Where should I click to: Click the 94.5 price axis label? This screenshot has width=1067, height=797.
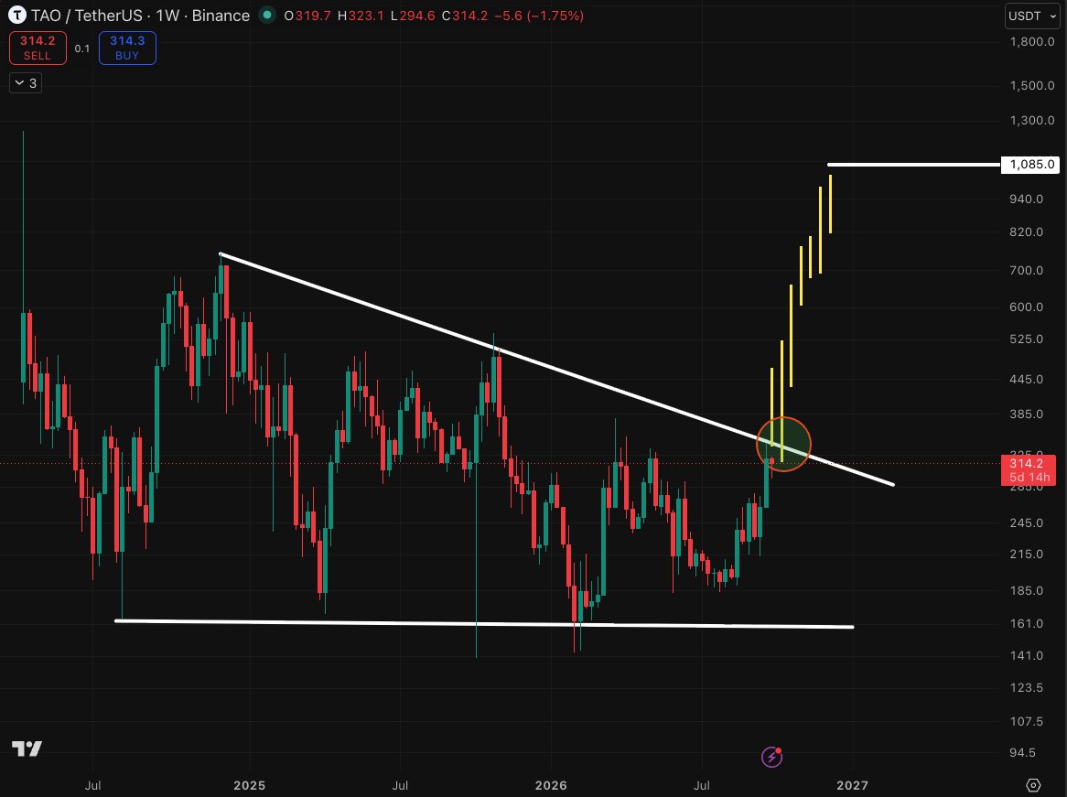click(x=1022, y=752)
